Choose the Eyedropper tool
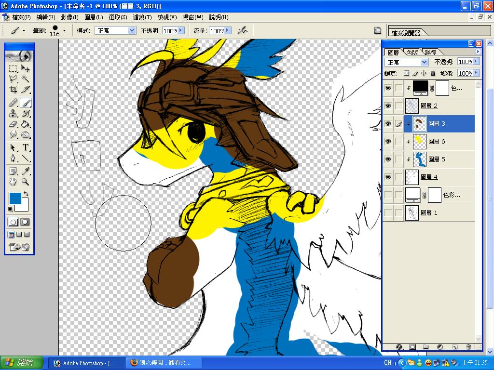Screen dimensions: 494x370 (x=26, y=171)
